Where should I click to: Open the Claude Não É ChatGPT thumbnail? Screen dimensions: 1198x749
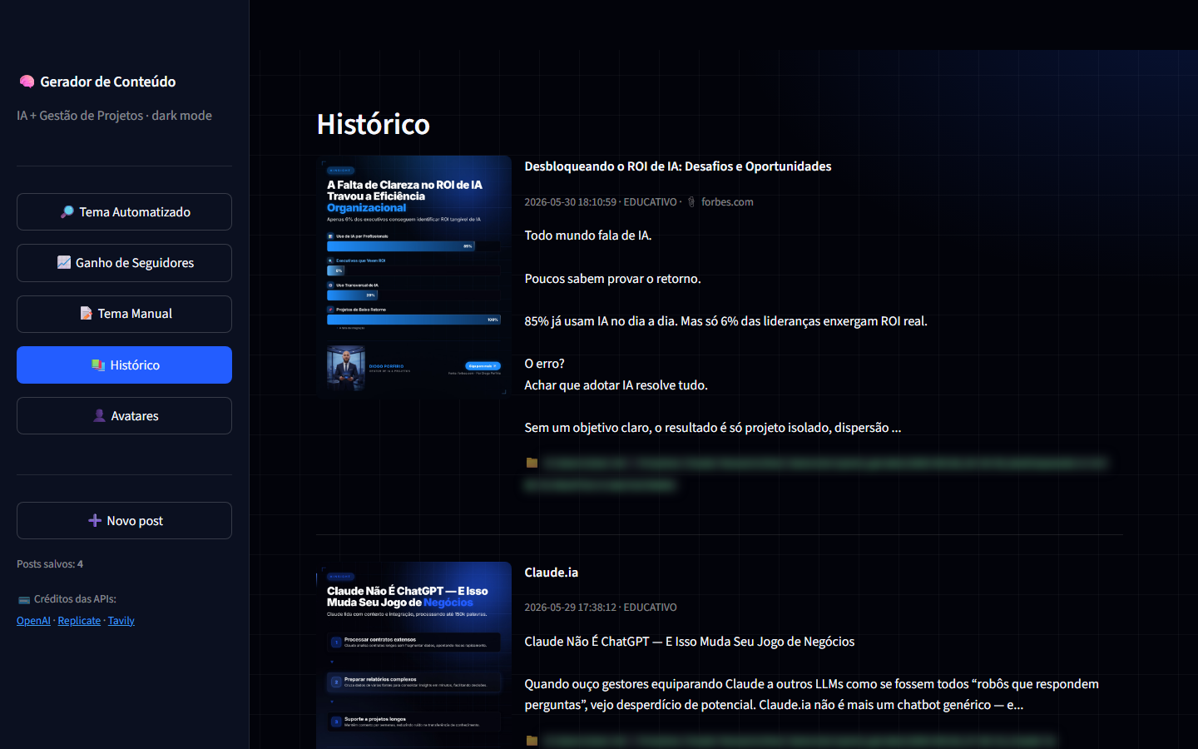[413, 655]
